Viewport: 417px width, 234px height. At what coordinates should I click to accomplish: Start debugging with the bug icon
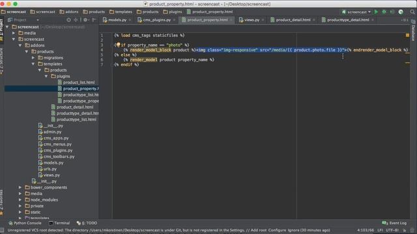point(384,12)
